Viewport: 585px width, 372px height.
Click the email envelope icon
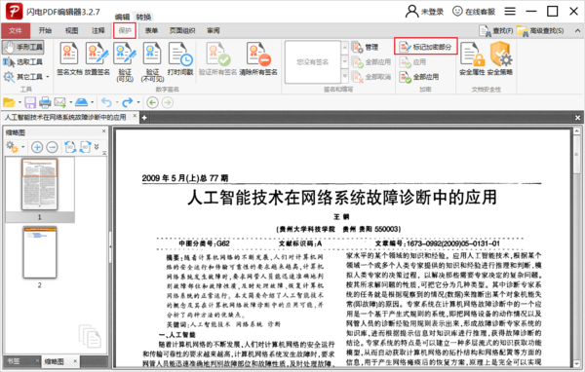(59, 102)
